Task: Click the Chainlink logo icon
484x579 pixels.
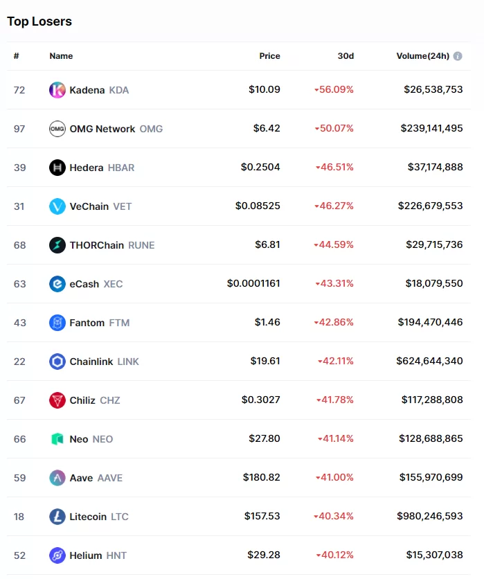Action: click(x=57, y=362)
